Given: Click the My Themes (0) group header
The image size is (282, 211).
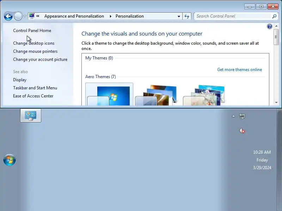Looking at the screenshot, I should pos(99,58).
